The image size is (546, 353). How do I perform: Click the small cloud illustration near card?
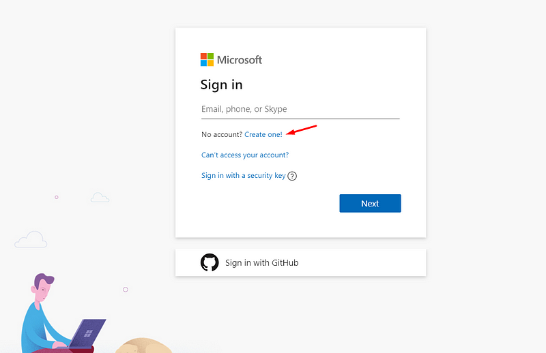coord(100,197)
